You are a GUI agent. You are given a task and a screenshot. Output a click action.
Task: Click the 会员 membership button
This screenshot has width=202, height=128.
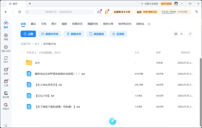coord(139,12)
